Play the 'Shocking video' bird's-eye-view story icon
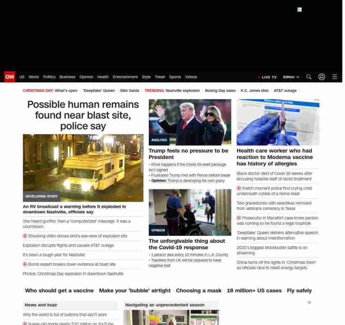Screen dimensions: 345x325 tap(25, 236)
